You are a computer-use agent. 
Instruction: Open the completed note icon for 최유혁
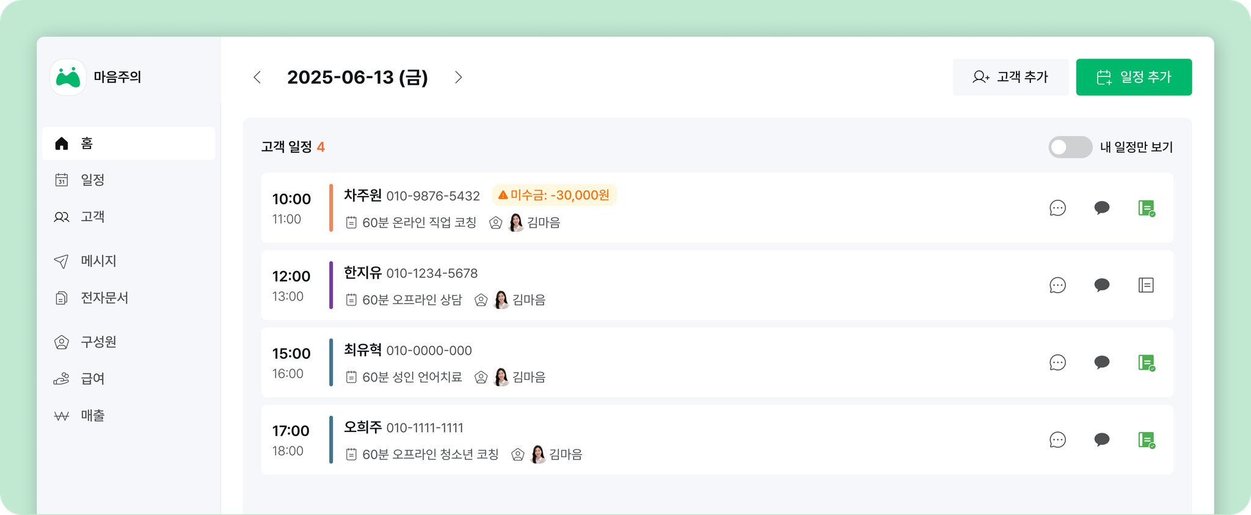coord(1146,363)
